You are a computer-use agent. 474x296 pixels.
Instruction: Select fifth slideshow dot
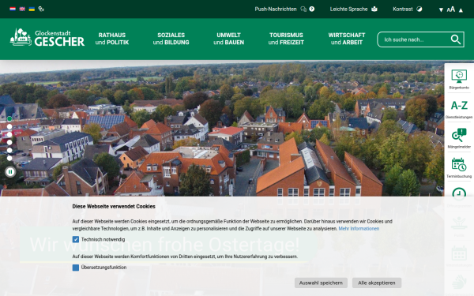pos(9,150)
